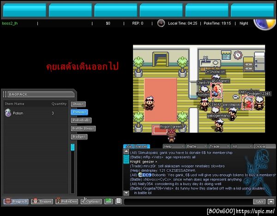Select the PokeBalls category in Bagpack
The height and width of the screenshot is (216, 277).
(81, 120)
